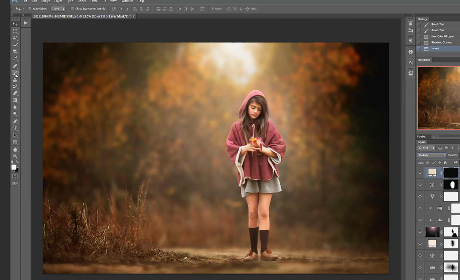Select the Zoom tool in the toolbox
Image resolution: width=460 pixels, height=280 pixels.
15,156
